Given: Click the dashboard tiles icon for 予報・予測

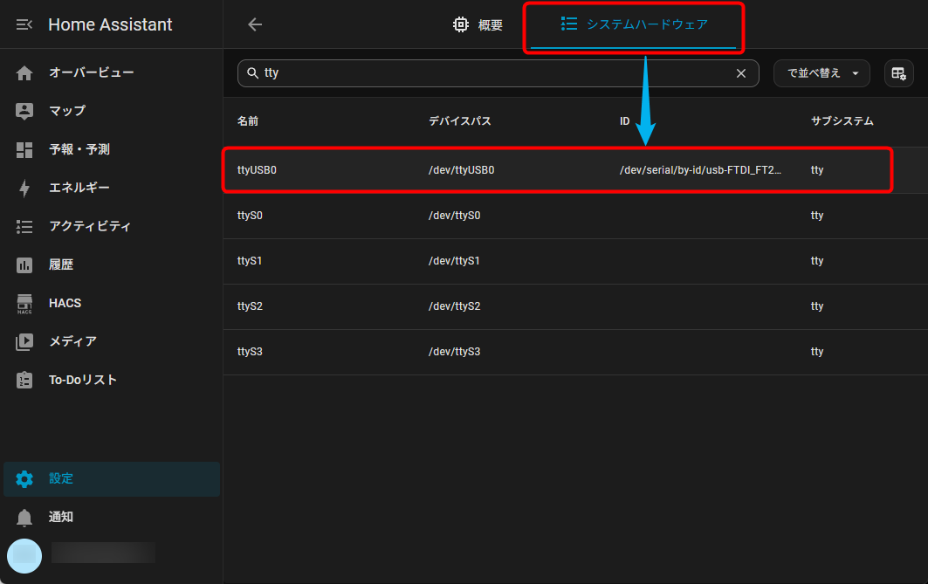Looking at the screenshot, I should tap(24, 149).
